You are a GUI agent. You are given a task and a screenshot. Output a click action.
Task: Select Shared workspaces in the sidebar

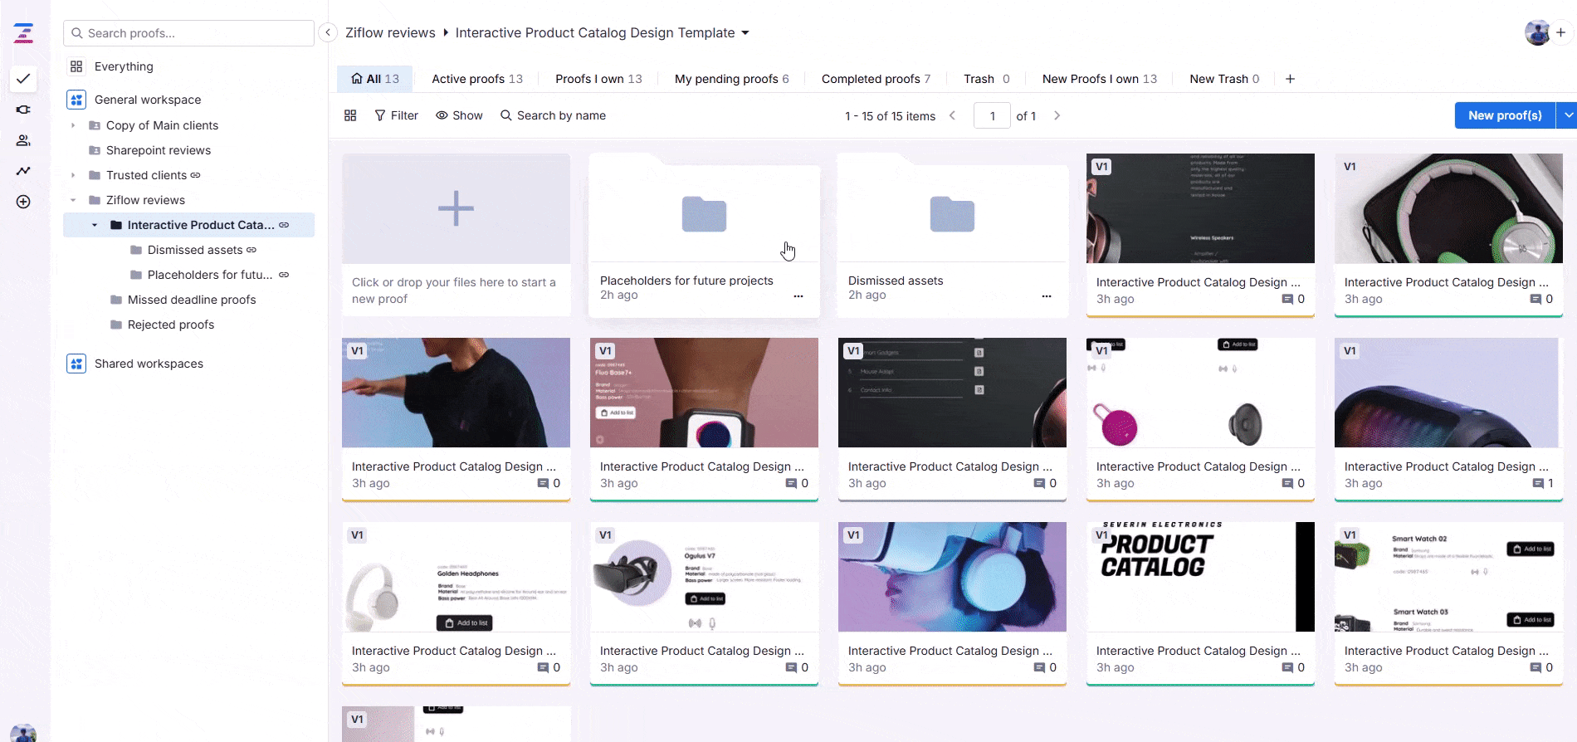tap(149, 364)
